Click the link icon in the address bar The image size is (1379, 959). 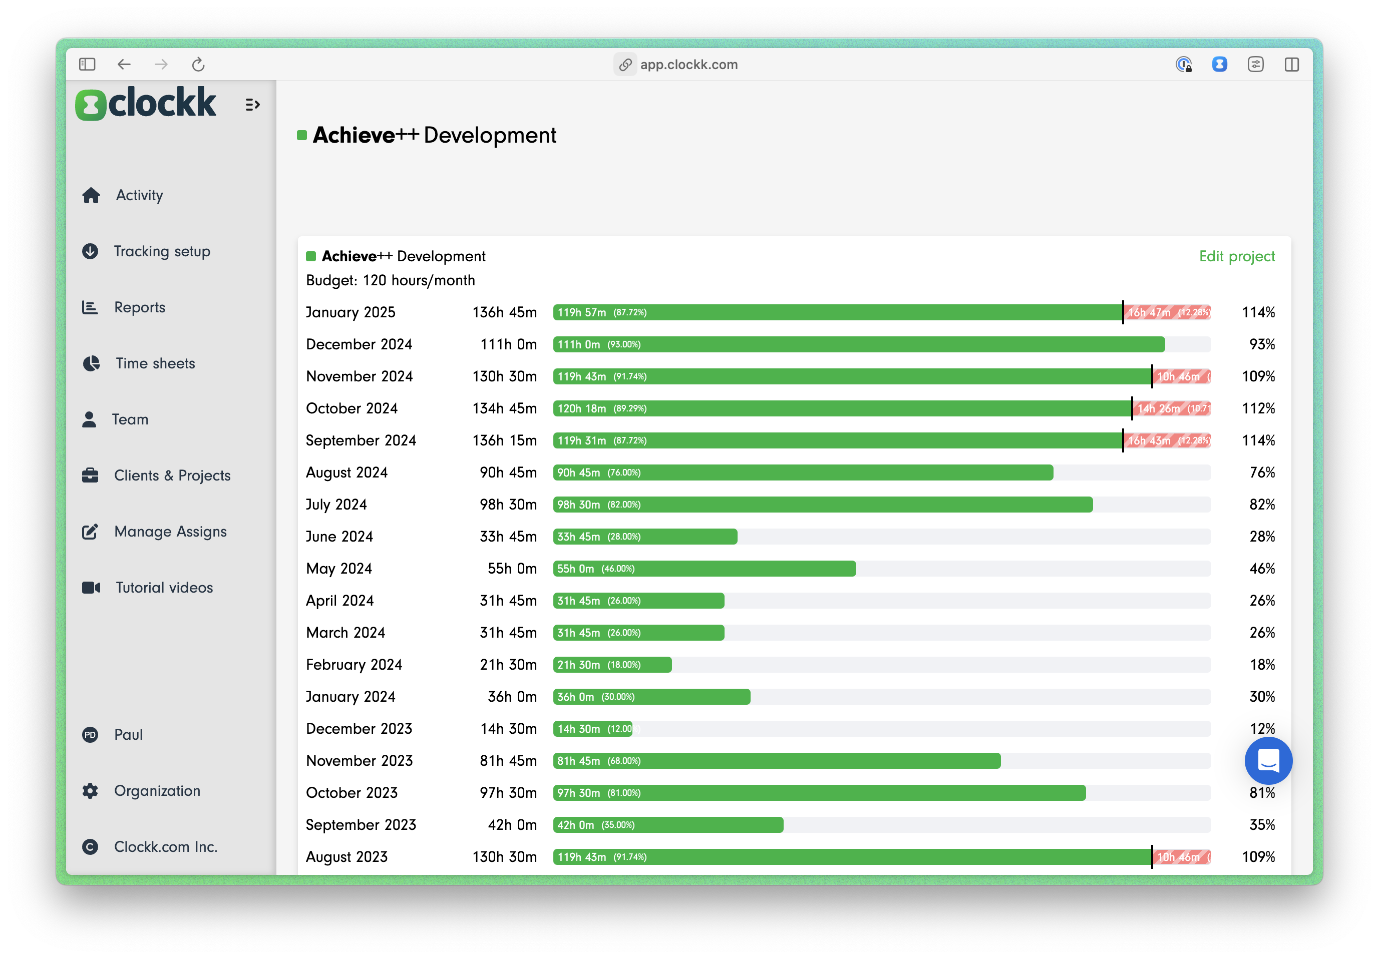[x=625, y=64]
